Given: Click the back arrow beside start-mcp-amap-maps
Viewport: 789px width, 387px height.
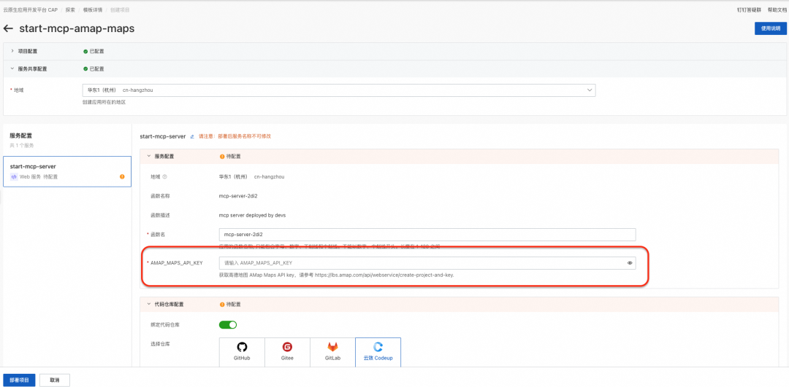Looking at the screenshot, I should pos(8,28).
